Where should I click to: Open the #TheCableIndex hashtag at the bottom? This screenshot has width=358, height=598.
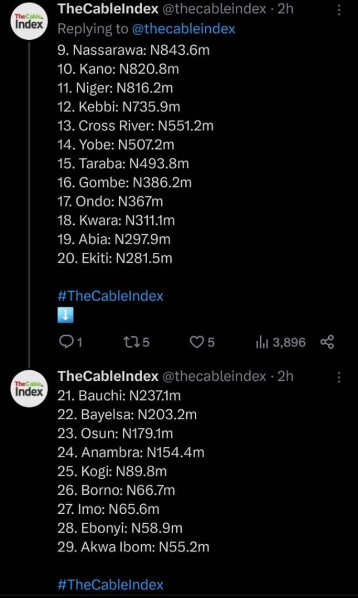click(110, 584)
